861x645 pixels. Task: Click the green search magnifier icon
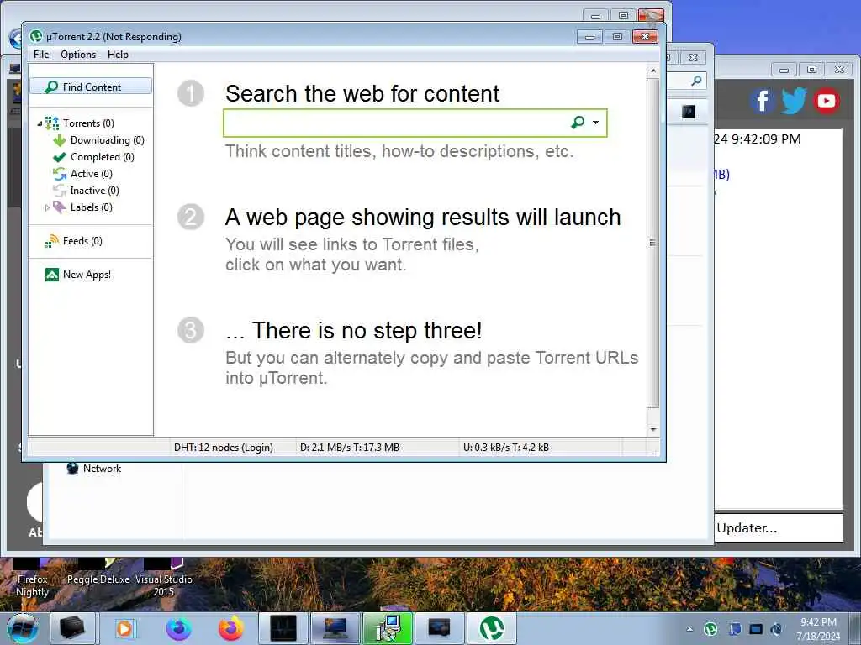pos(578,123)
